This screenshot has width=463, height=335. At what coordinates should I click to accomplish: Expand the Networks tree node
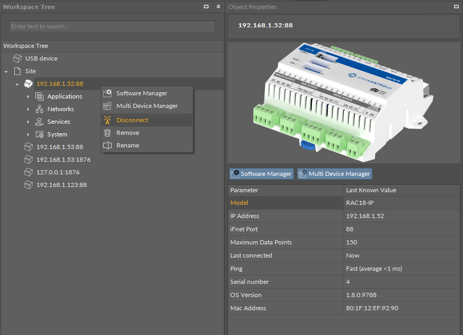28,109
